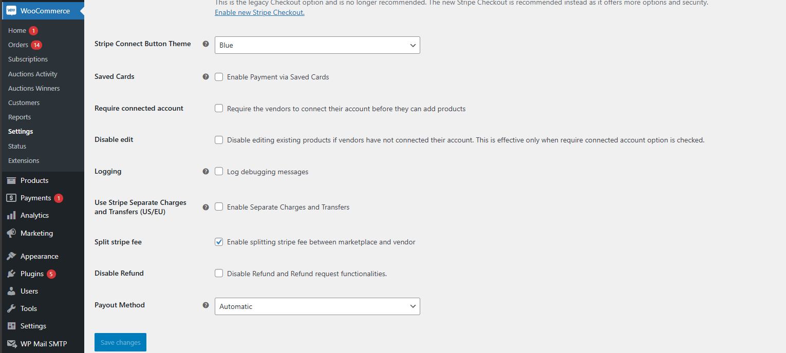The image size is (786, 353).
Task: Click the help icon next to Payout Method
Action: pyautogui.click(x=205, y=305)
